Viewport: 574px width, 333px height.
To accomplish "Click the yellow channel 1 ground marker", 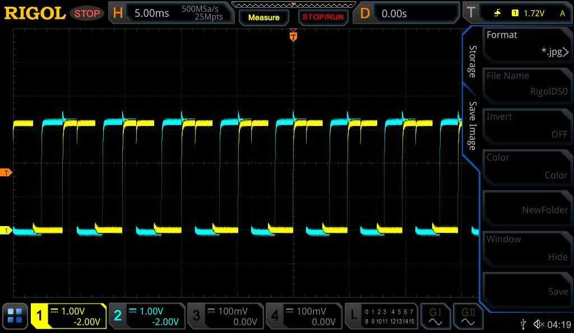I will pyautogui.click(x=7, y=231).
